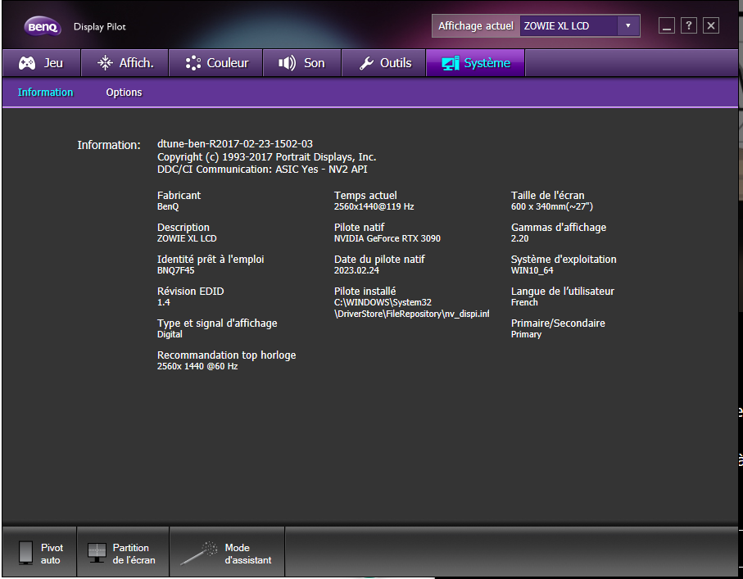The image size is (743, 579).
Task: Expand the Affichage actuel dropdown arrow
Action: [x=627, y=26]
